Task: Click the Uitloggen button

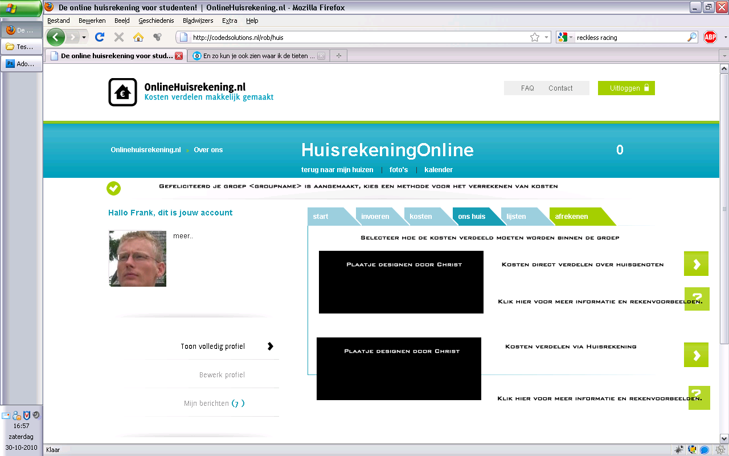Action: (x=626, y=88)
